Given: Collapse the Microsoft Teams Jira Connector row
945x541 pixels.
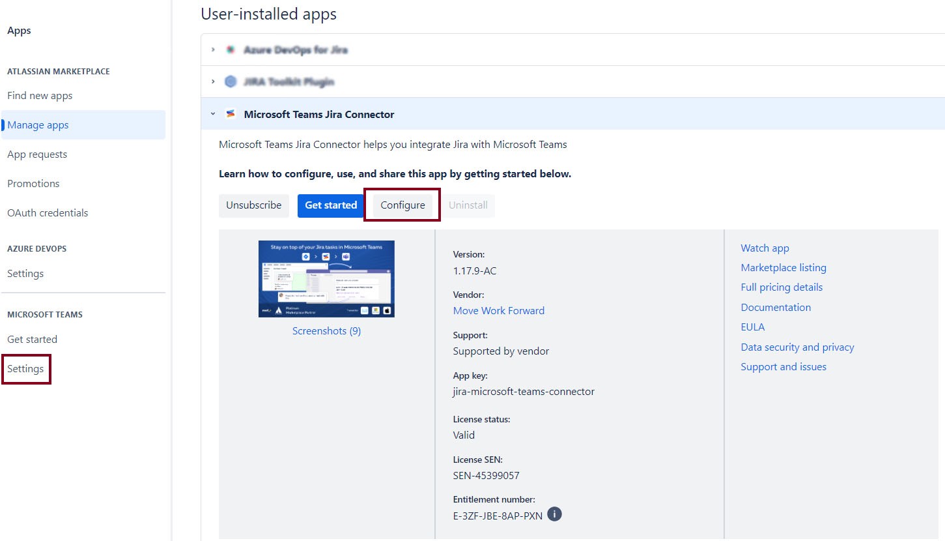Looking at the screenshot, I should coord(213,114).
